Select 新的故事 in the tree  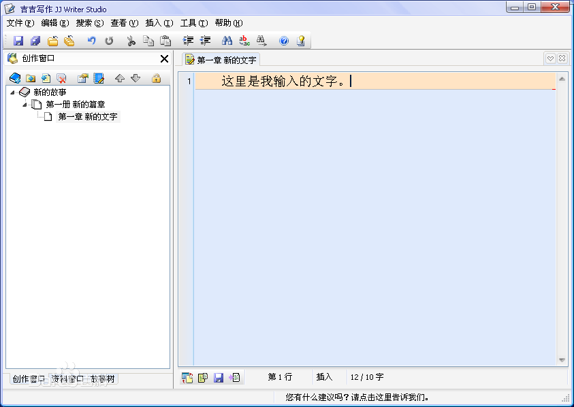click(x=50, y=92)
